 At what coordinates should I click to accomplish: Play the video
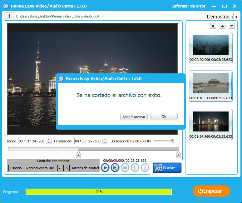coord(105,168)
